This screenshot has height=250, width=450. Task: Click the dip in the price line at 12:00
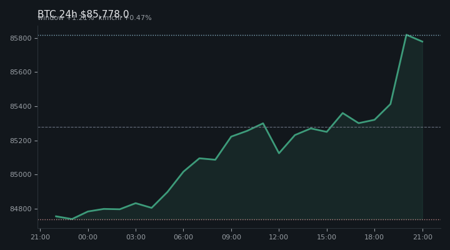(279, 153)
